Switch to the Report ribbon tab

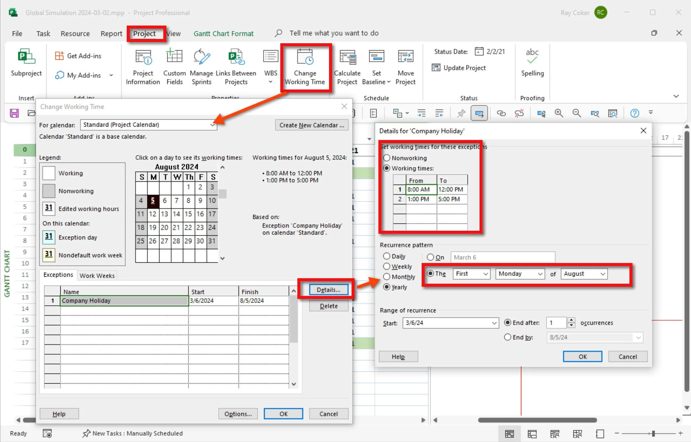pos(111,33)
